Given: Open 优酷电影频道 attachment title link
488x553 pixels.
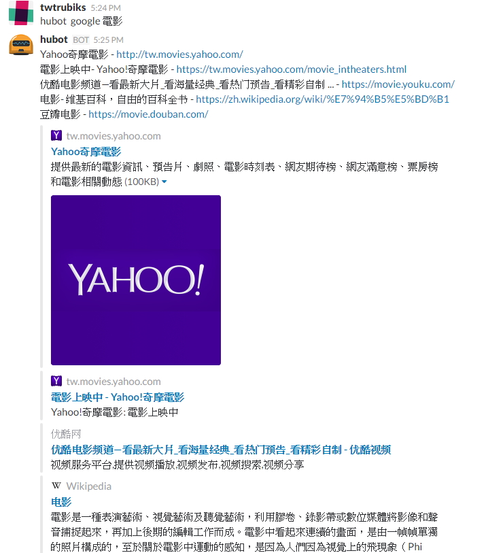Looking at the screenshot, I should click(221, 450).
